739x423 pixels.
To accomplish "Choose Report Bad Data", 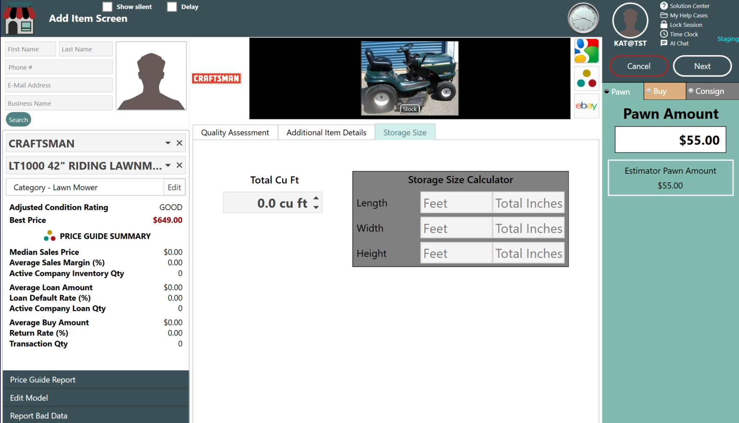I will click(96, 415).
